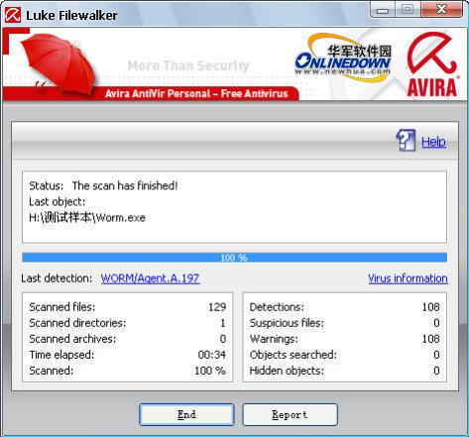This screenshot has height=437, width=469.
Task: Click the disabled maximize button
Action: point(408,10)
